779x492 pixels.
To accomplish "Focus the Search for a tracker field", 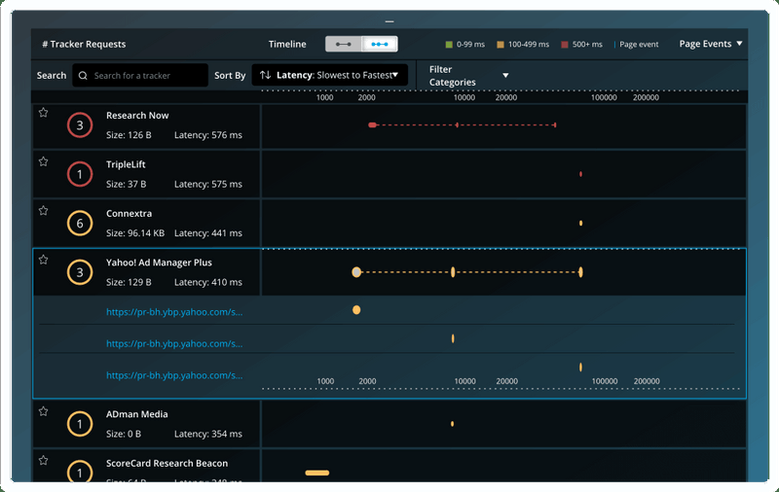I will tap(146, 76).
